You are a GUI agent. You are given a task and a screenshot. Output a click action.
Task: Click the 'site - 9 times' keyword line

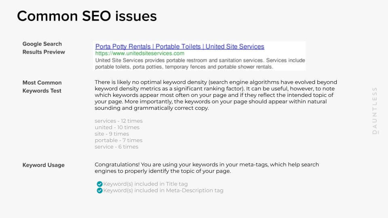112,134
